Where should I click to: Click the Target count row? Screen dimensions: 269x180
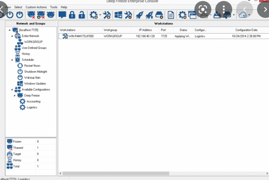pos(31,154)
